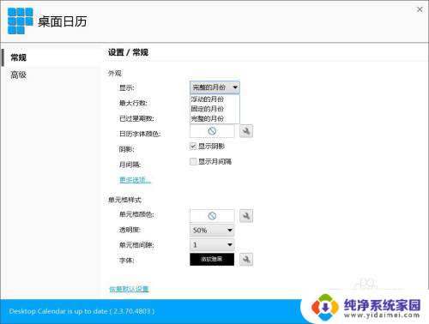Collapse the 完整的月份 display dropdown
This screenshot has height=324, width=429.
click(214, 87)
